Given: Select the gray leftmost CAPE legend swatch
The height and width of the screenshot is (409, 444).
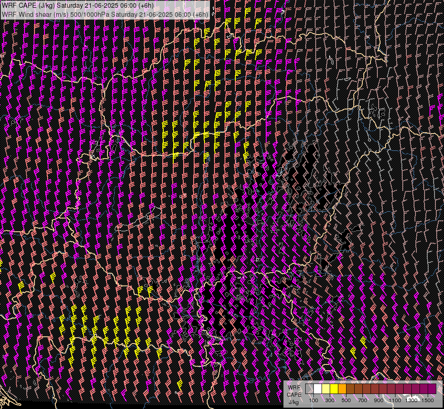Looking at the screenshot, I should click(x=309, y=389).
